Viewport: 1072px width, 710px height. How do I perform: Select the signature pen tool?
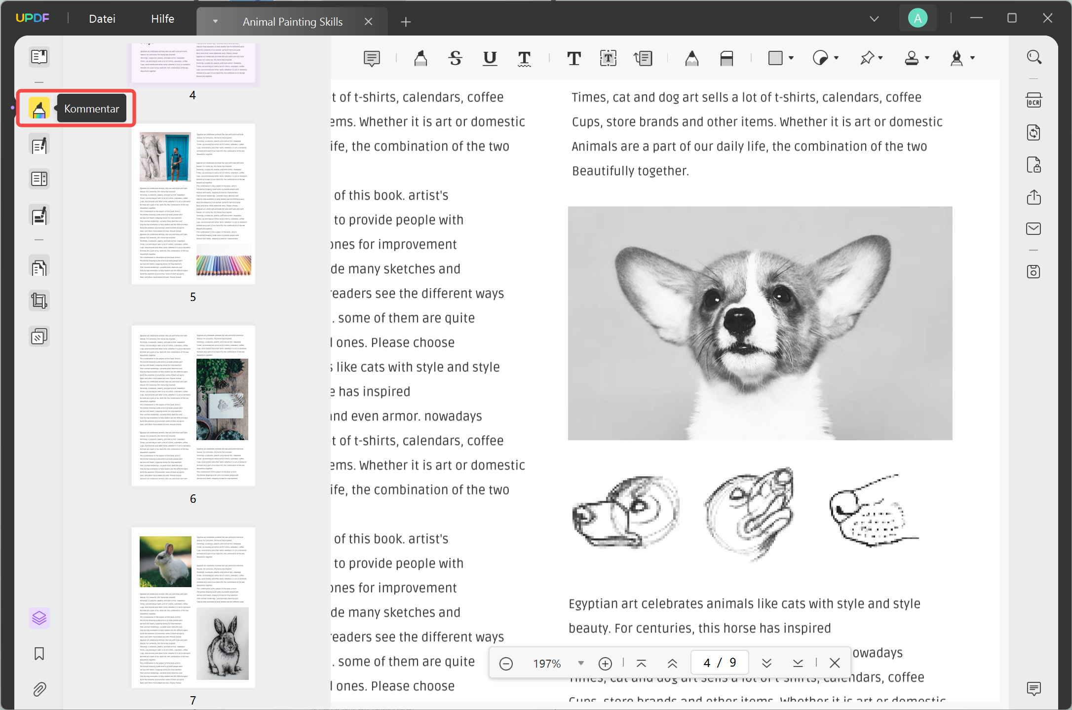(x=957, y=58)
